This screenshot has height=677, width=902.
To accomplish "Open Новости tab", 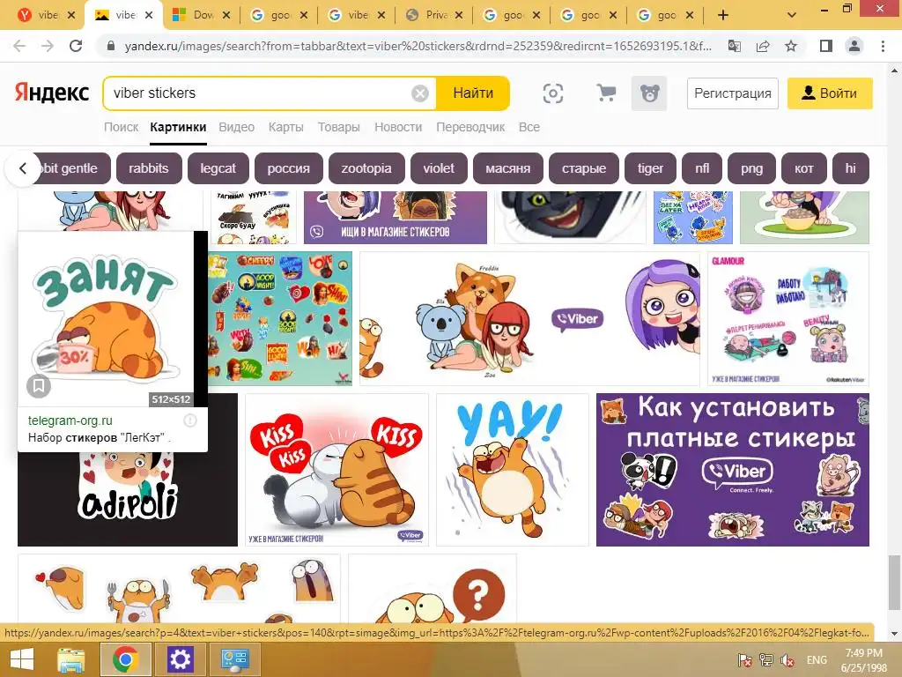I will click(x=398, y=127).
